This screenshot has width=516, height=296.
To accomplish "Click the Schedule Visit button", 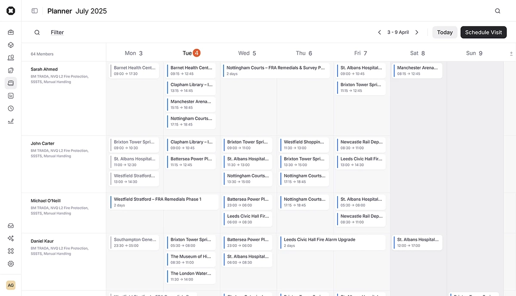I will coord(483,32).
